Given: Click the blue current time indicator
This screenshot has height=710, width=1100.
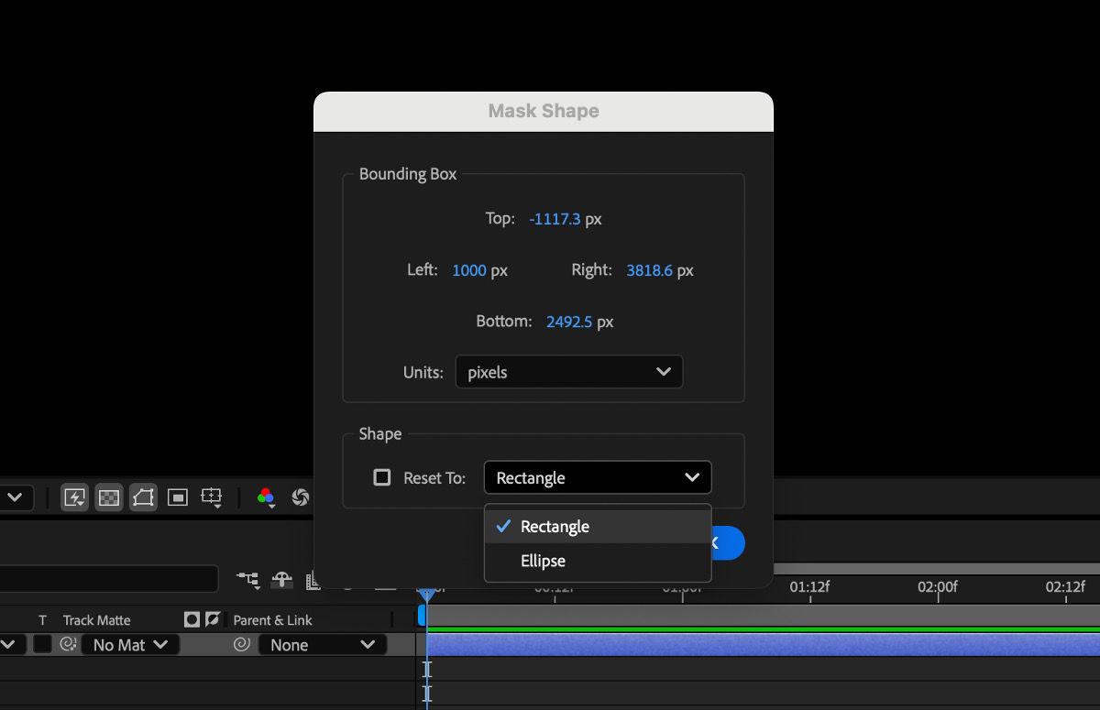Looking at the screenshot, I should click(x=427, y=594).
